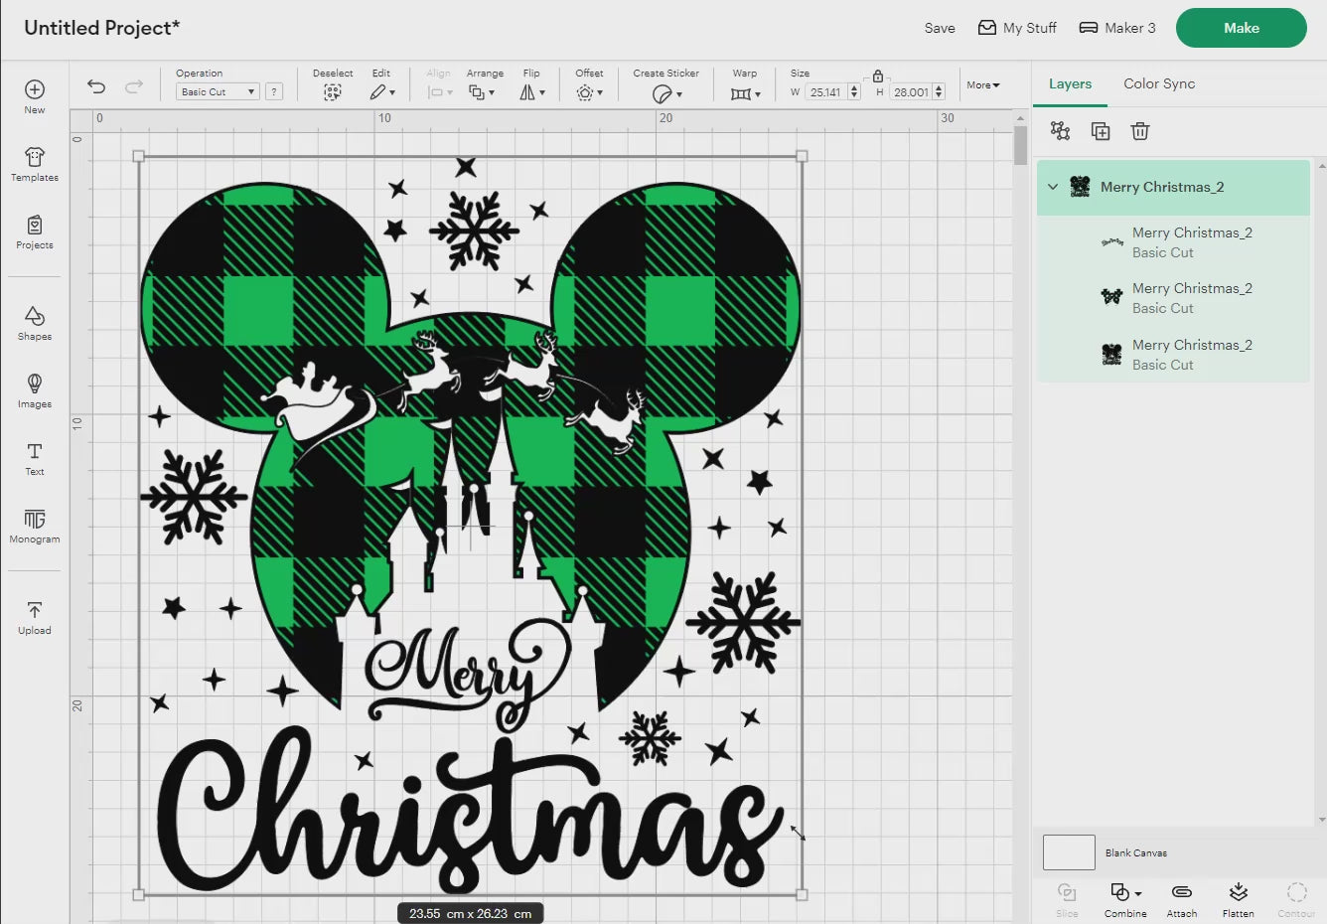Select the Merry Christmas_2 group layer
Viewport: 1327px width, 924px height.
(x=1173, y=188)
